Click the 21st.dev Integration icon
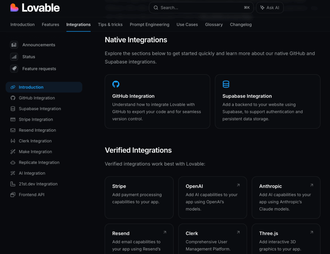 pos(13,184)
